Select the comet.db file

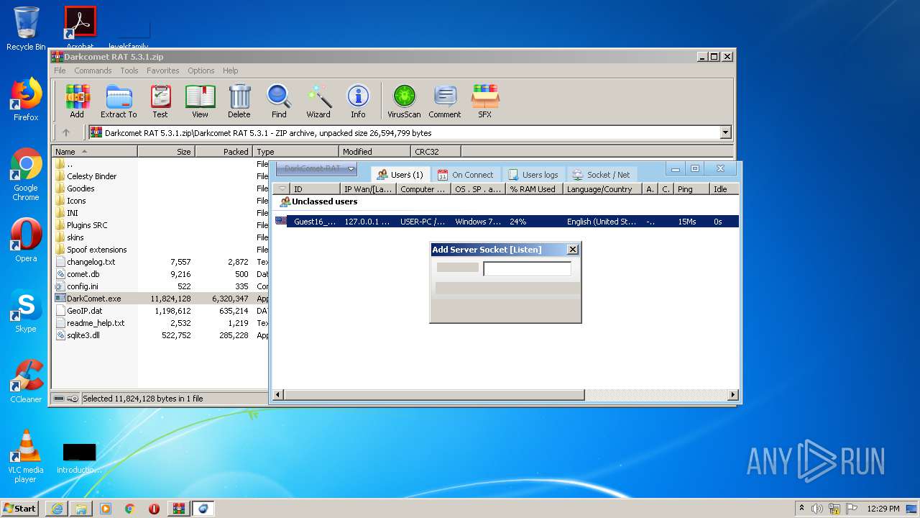click(83, 274)
